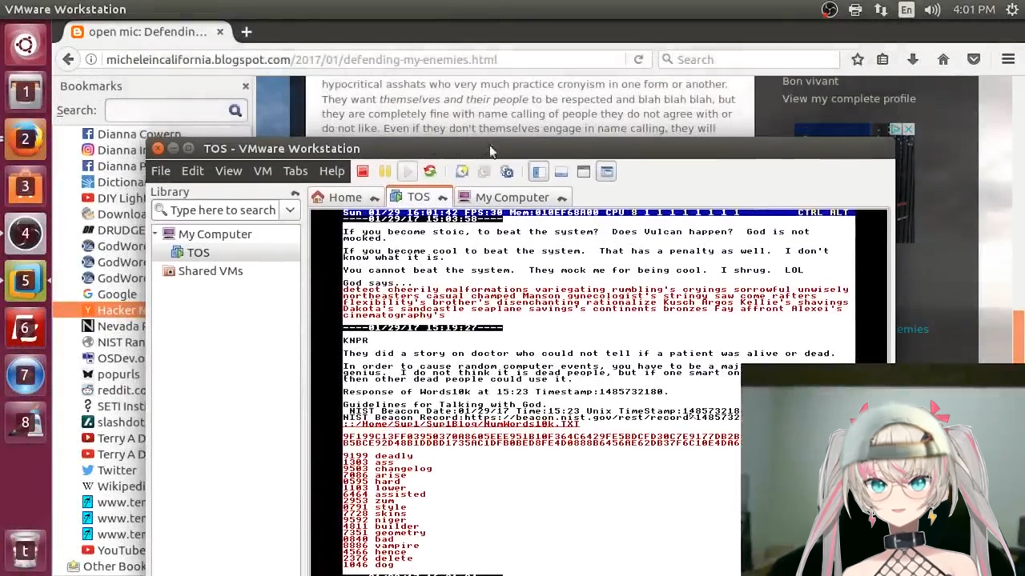Image resolution: width=1025 pixels, height=576 pixels.
Task: Click the Restart VM green-red arrows icon
Action: (429, 171)
